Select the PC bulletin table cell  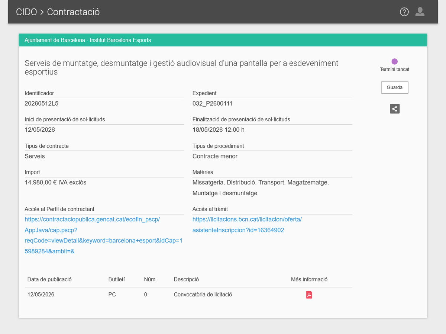pos(112,295)
